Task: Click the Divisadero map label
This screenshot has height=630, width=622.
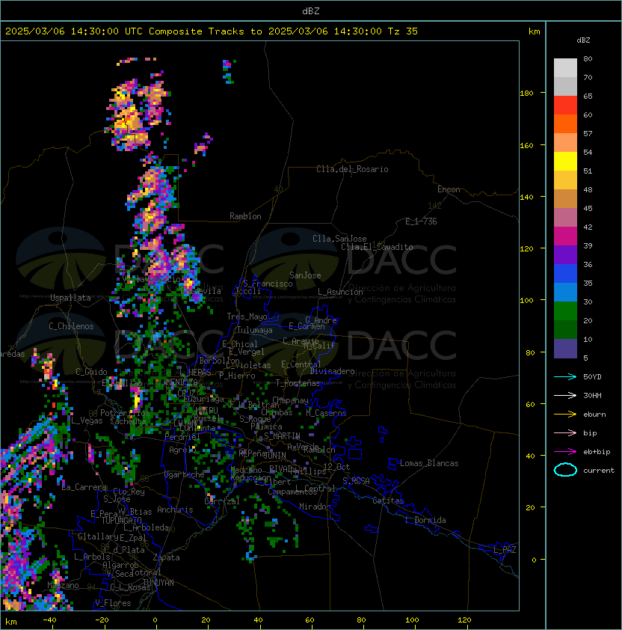Action: (333, 371)
